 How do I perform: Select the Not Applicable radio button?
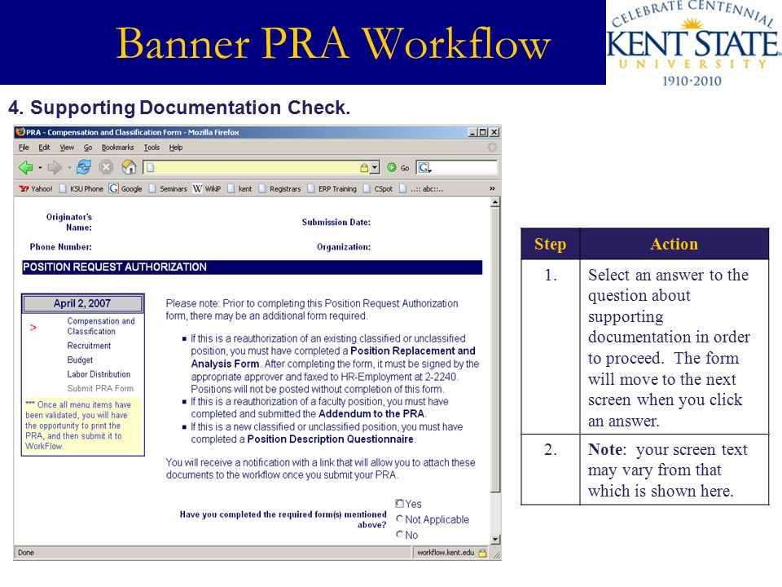(x=399, y=519)
